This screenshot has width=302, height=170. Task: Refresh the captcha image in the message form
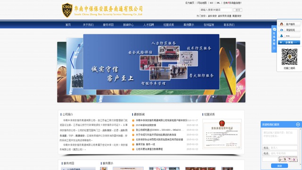point(288,160)
